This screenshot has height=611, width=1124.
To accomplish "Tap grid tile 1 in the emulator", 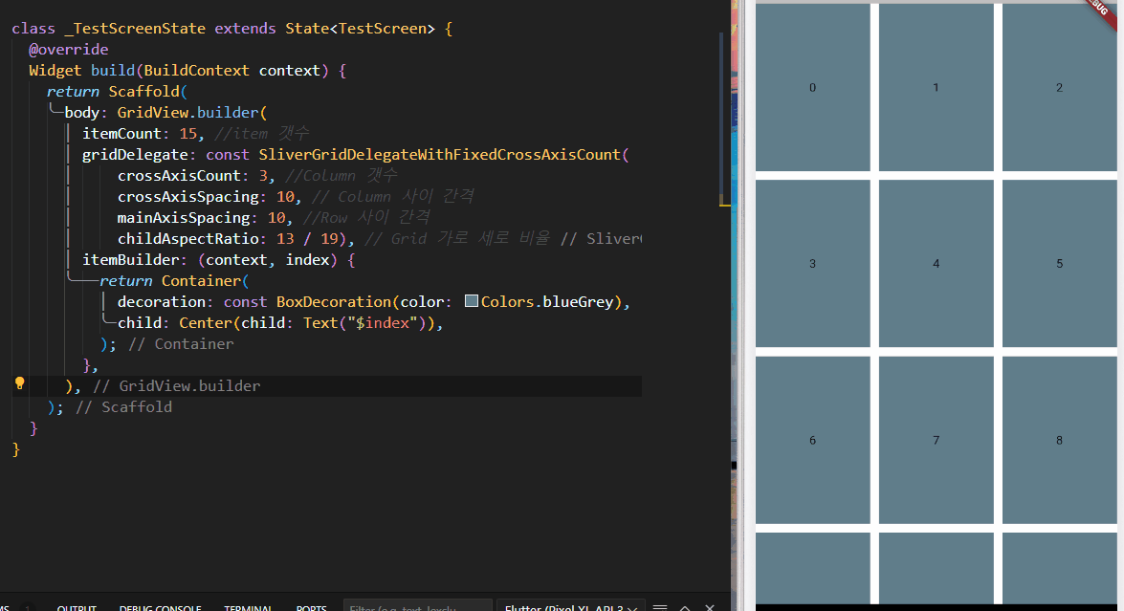I will pyautogui.click(x=936, y=87).
